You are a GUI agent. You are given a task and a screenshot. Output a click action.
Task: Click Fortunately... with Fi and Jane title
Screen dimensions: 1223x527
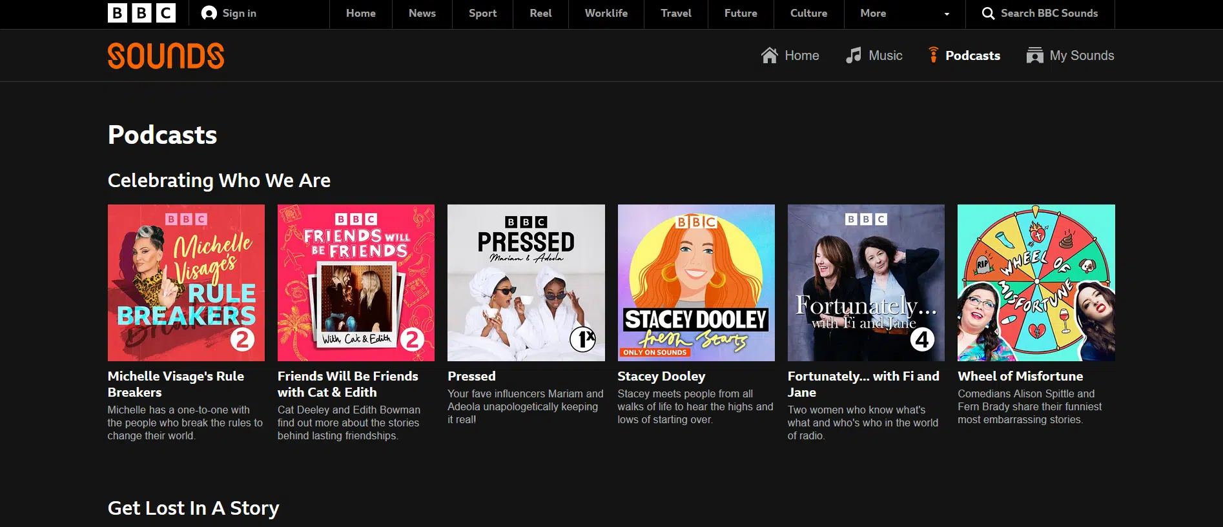coord(863,384)
